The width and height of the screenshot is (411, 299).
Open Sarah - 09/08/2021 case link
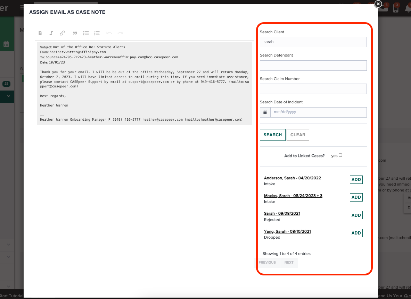pyautogui.click(x=282, y=213)
